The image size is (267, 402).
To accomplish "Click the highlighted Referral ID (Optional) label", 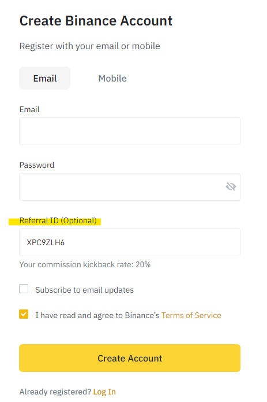I will (58, 221).
